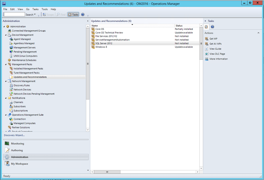Open the Go menu
264x180 pixels.
click(28, 9)
